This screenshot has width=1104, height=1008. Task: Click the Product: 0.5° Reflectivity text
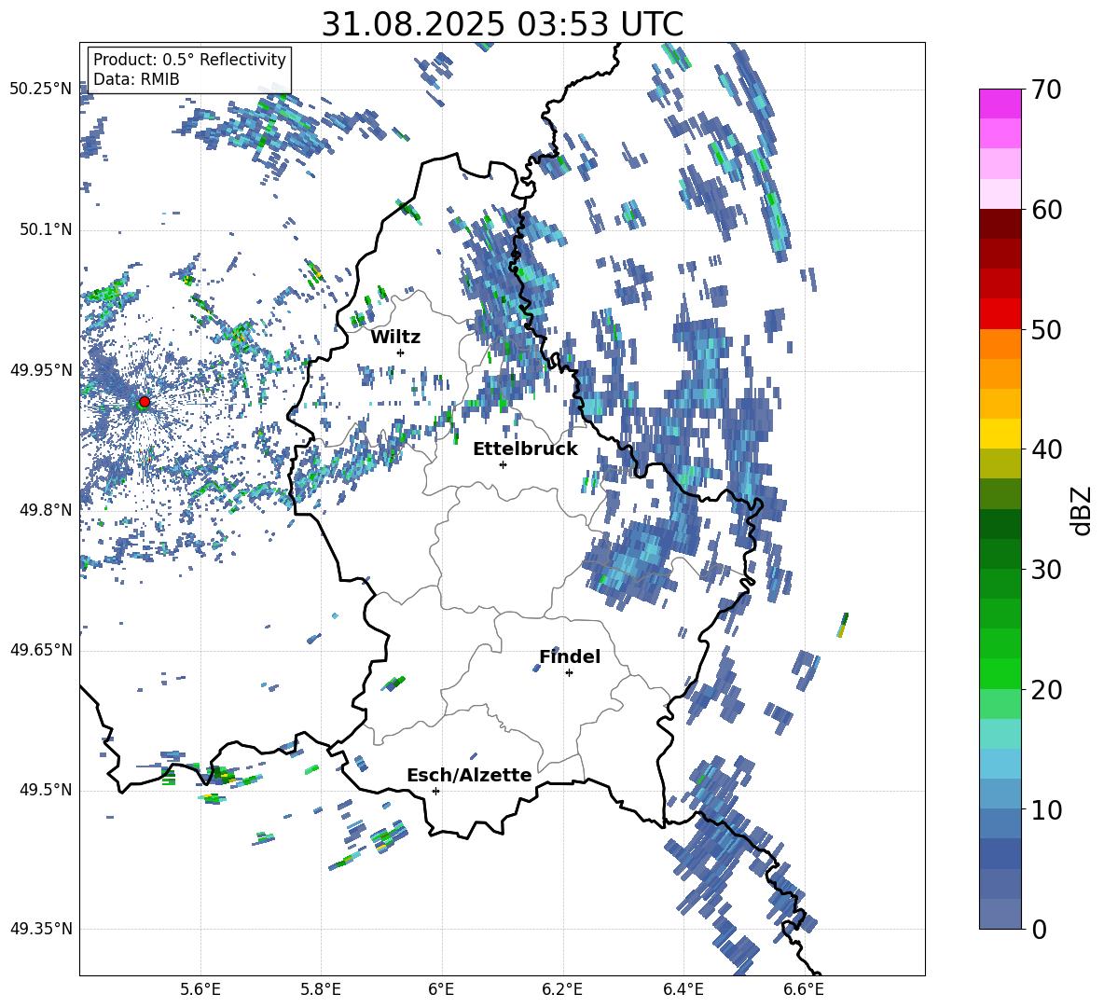pos(189,60)
